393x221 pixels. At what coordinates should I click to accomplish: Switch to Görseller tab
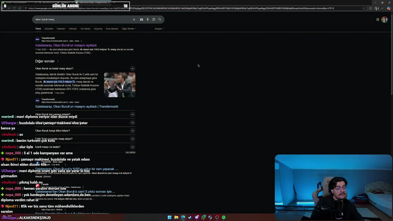pos(49,29)
